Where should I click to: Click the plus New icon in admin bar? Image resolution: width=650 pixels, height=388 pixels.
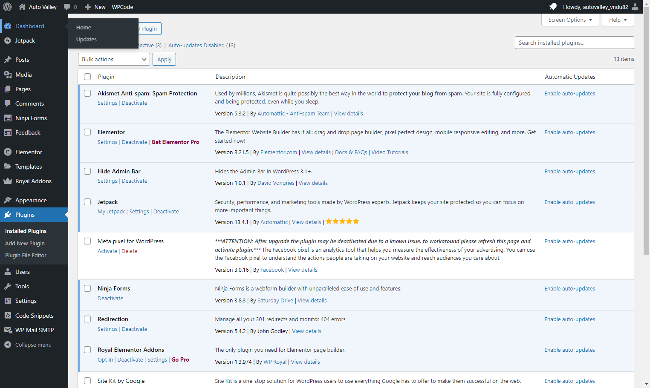pos(88,7)
